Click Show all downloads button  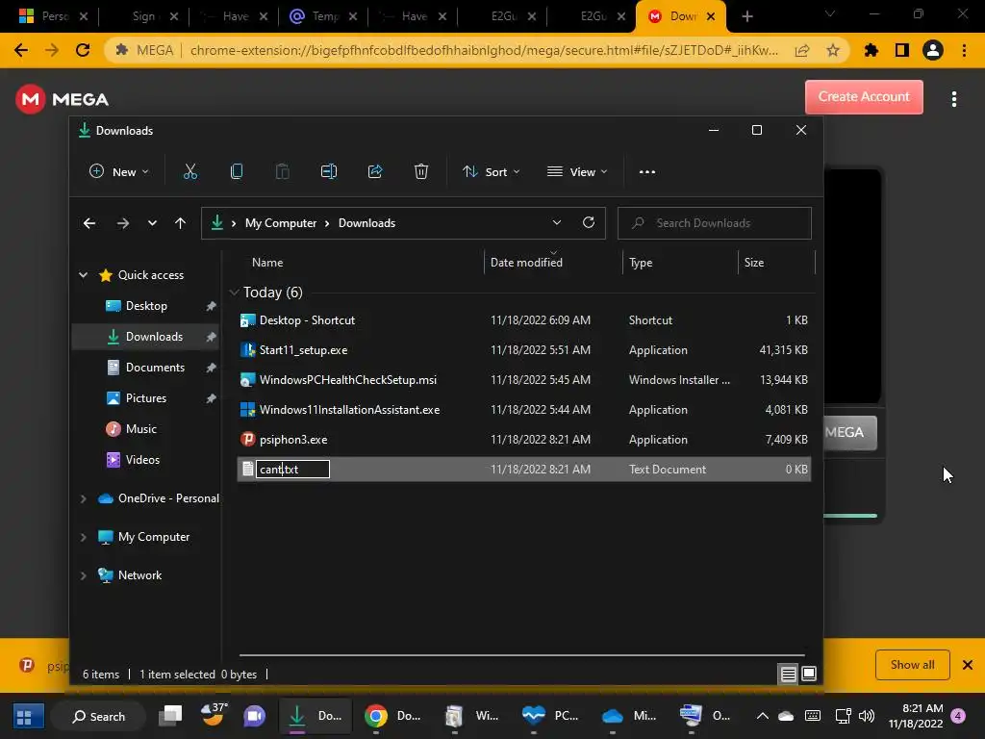point(912,665)
